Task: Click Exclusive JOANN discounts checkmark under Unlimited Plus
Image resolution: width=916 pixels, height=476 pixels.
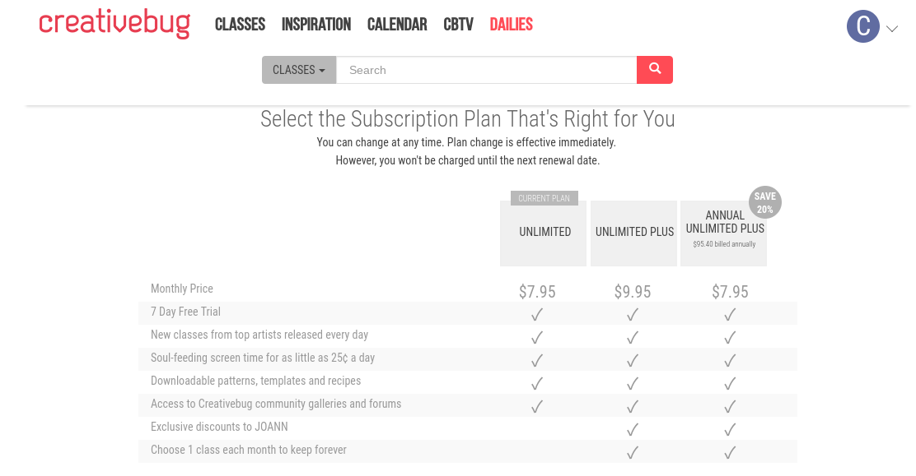Action: click(x=633, y=429)
